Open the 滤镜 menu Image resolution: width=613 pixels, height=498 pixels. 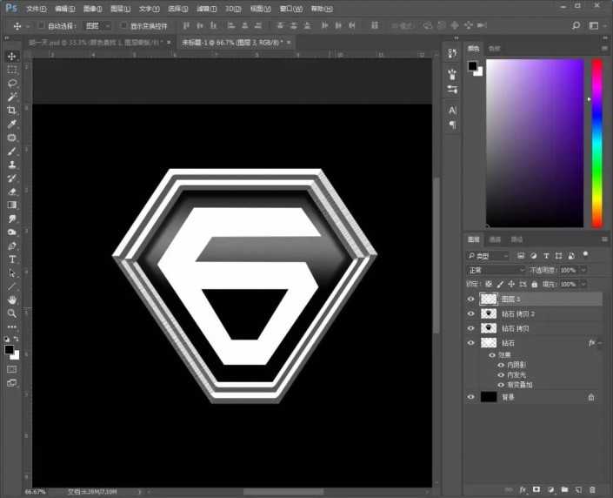click(207, 9)
